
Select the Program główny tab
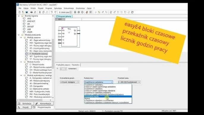(x=64, y=16)
